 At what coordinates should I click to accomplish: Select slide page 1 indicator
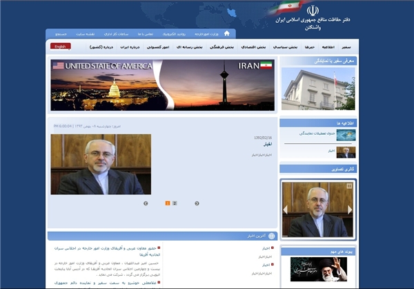click(168, 203)
